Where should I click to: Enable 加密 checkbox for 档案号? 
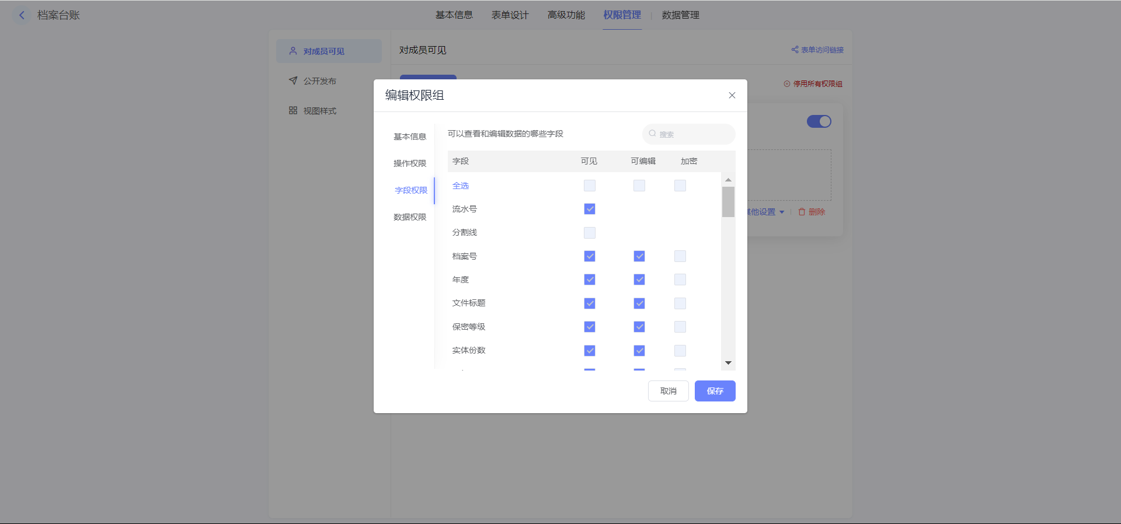click(x=680, y=256)
